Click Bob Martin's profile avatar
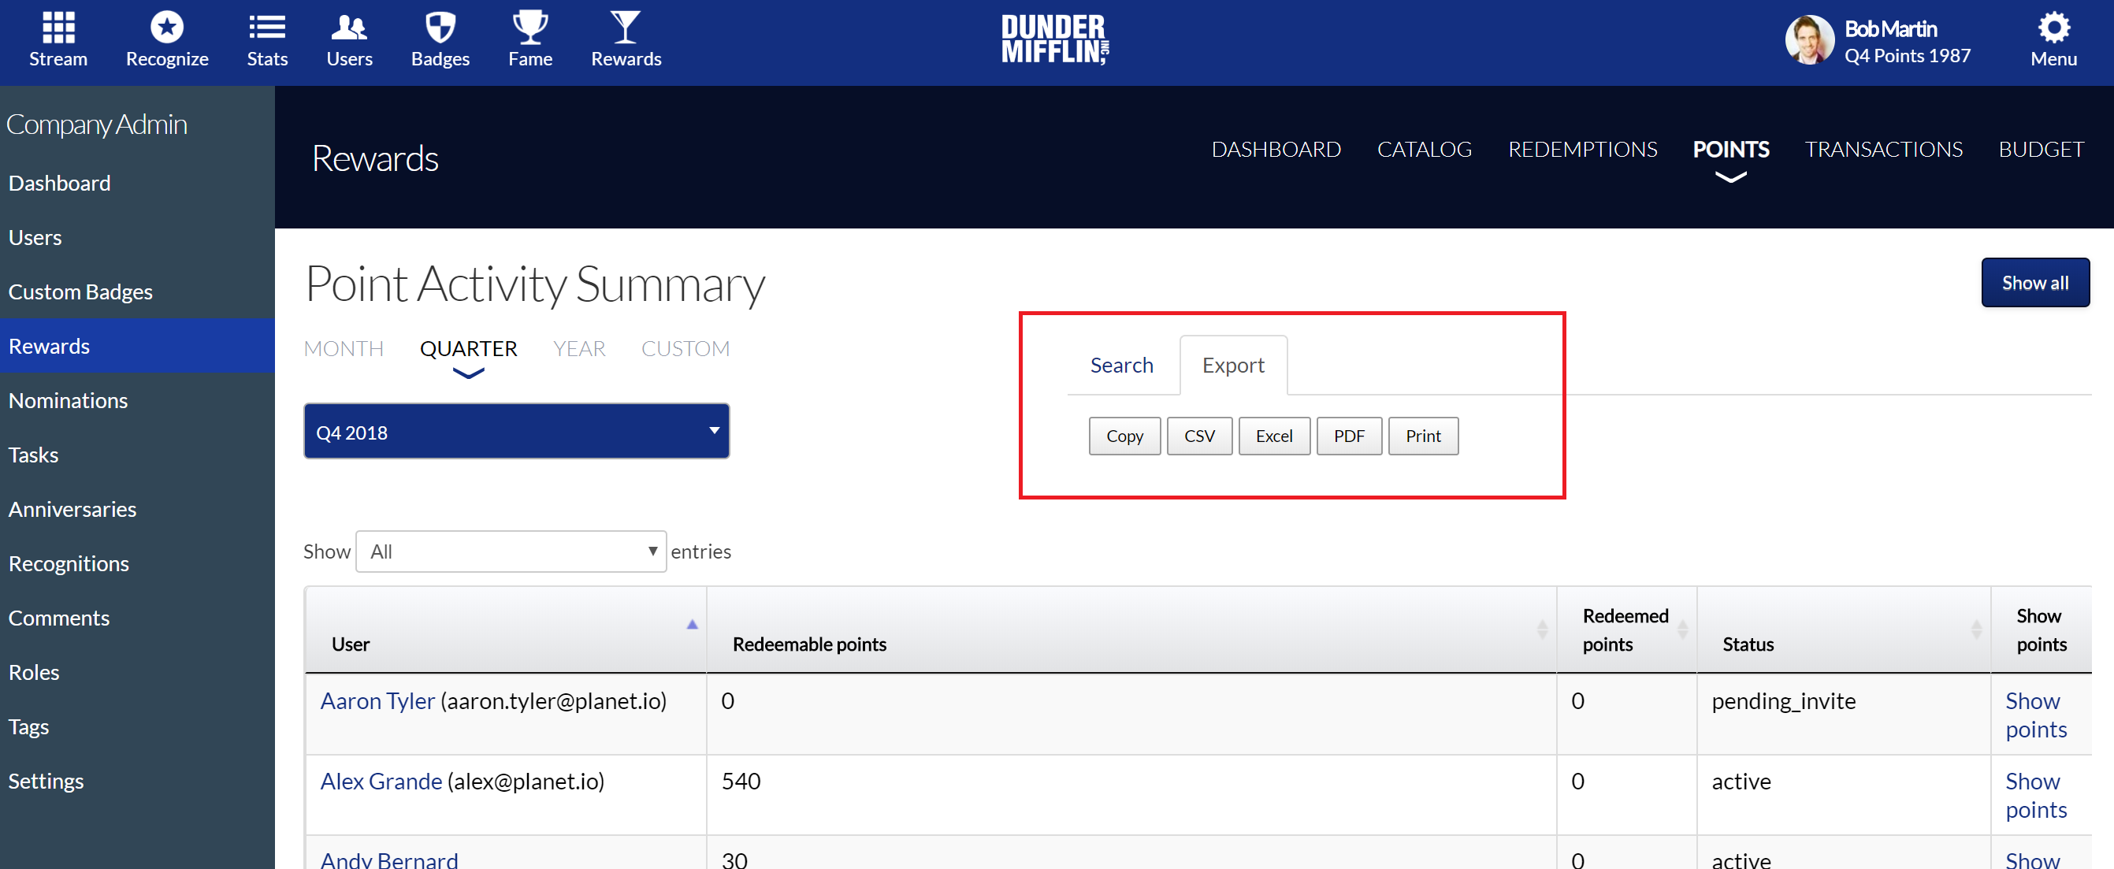2114x869 pixels. pos(1810,39)
